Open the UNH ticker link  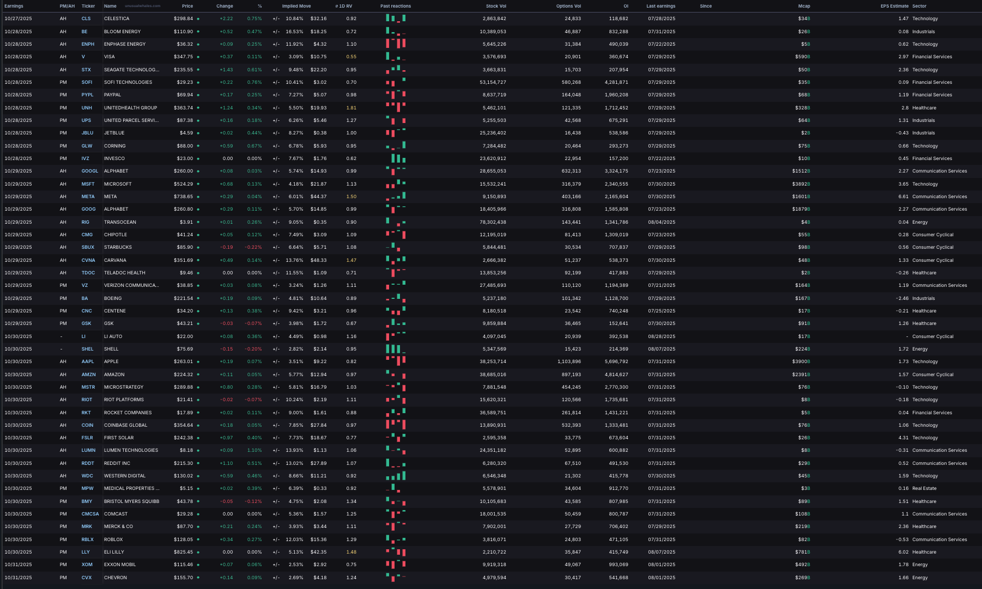[87, 108]
